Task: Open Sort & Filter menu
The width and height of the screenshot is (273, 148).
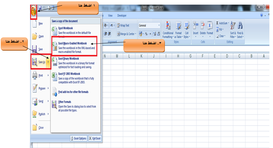Action: (x=233, y=30)
